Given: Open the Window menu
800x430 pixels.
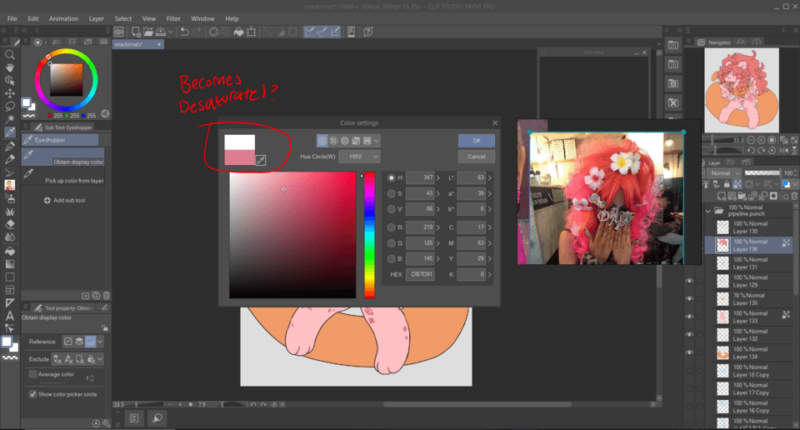Looking at the screenshot, I should point(202,18).
